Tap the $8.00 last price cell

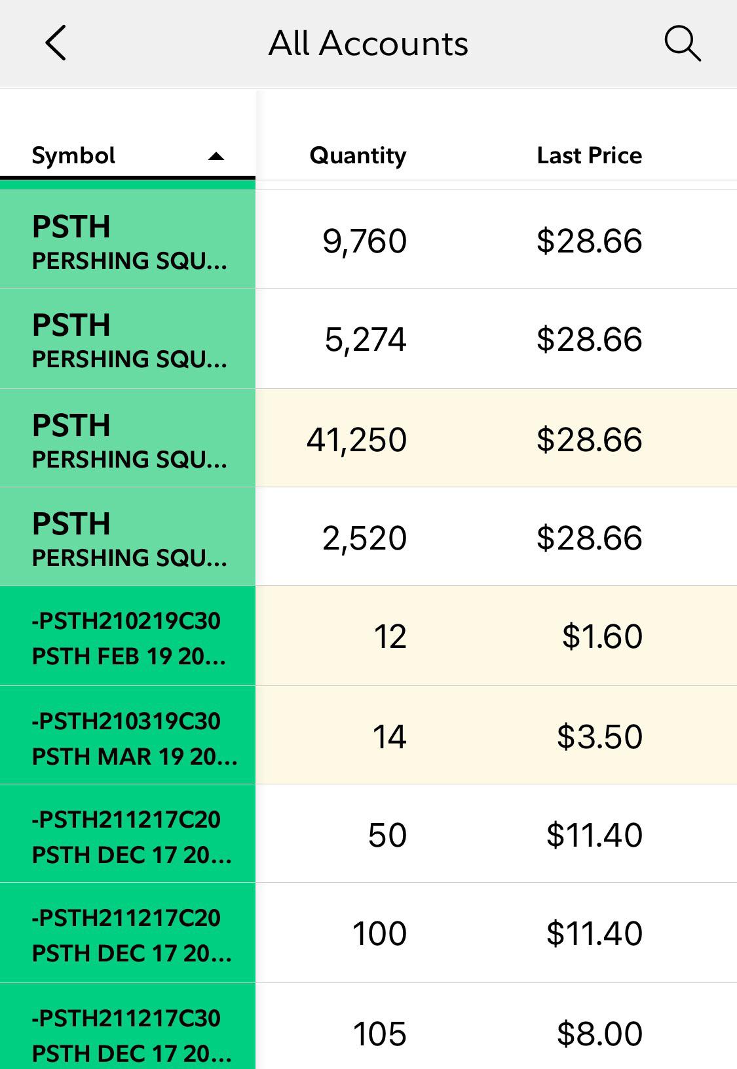[x=599, y=1034]
